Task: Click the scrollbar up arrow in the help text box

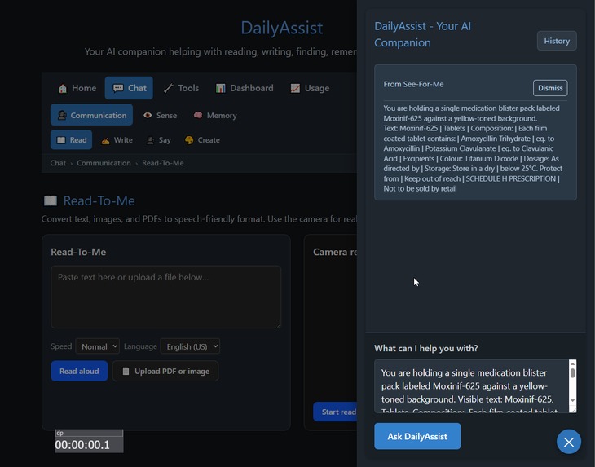Action: click(x=573, y=363)
